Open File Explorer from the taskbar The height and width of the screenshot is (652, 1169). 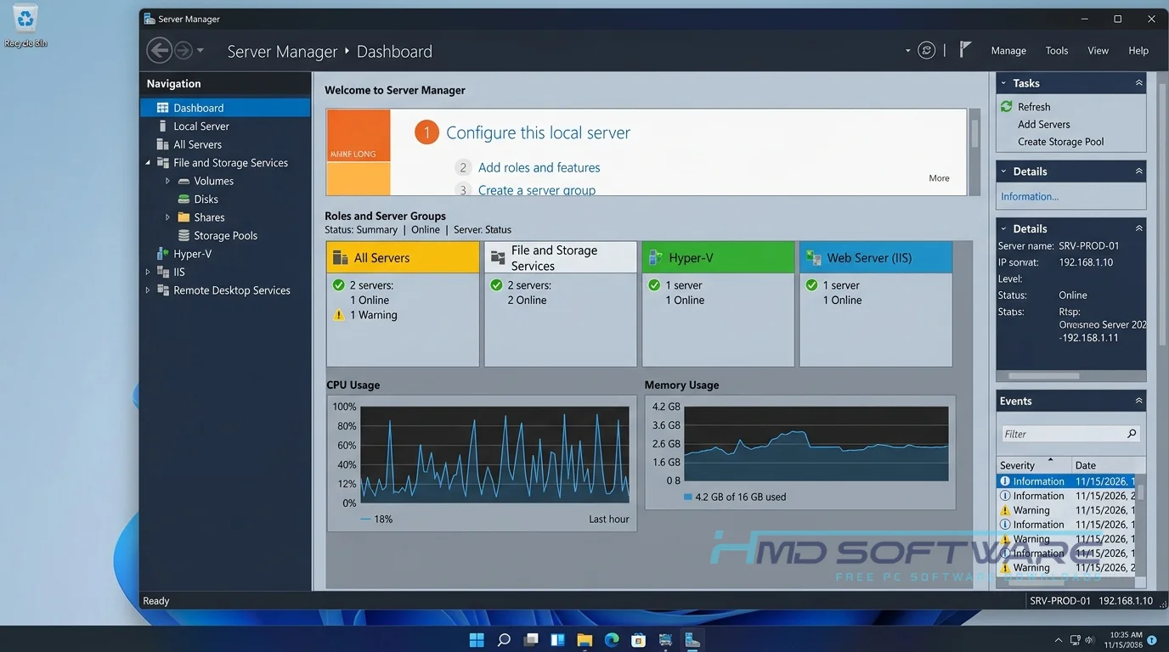pos(584,639)
